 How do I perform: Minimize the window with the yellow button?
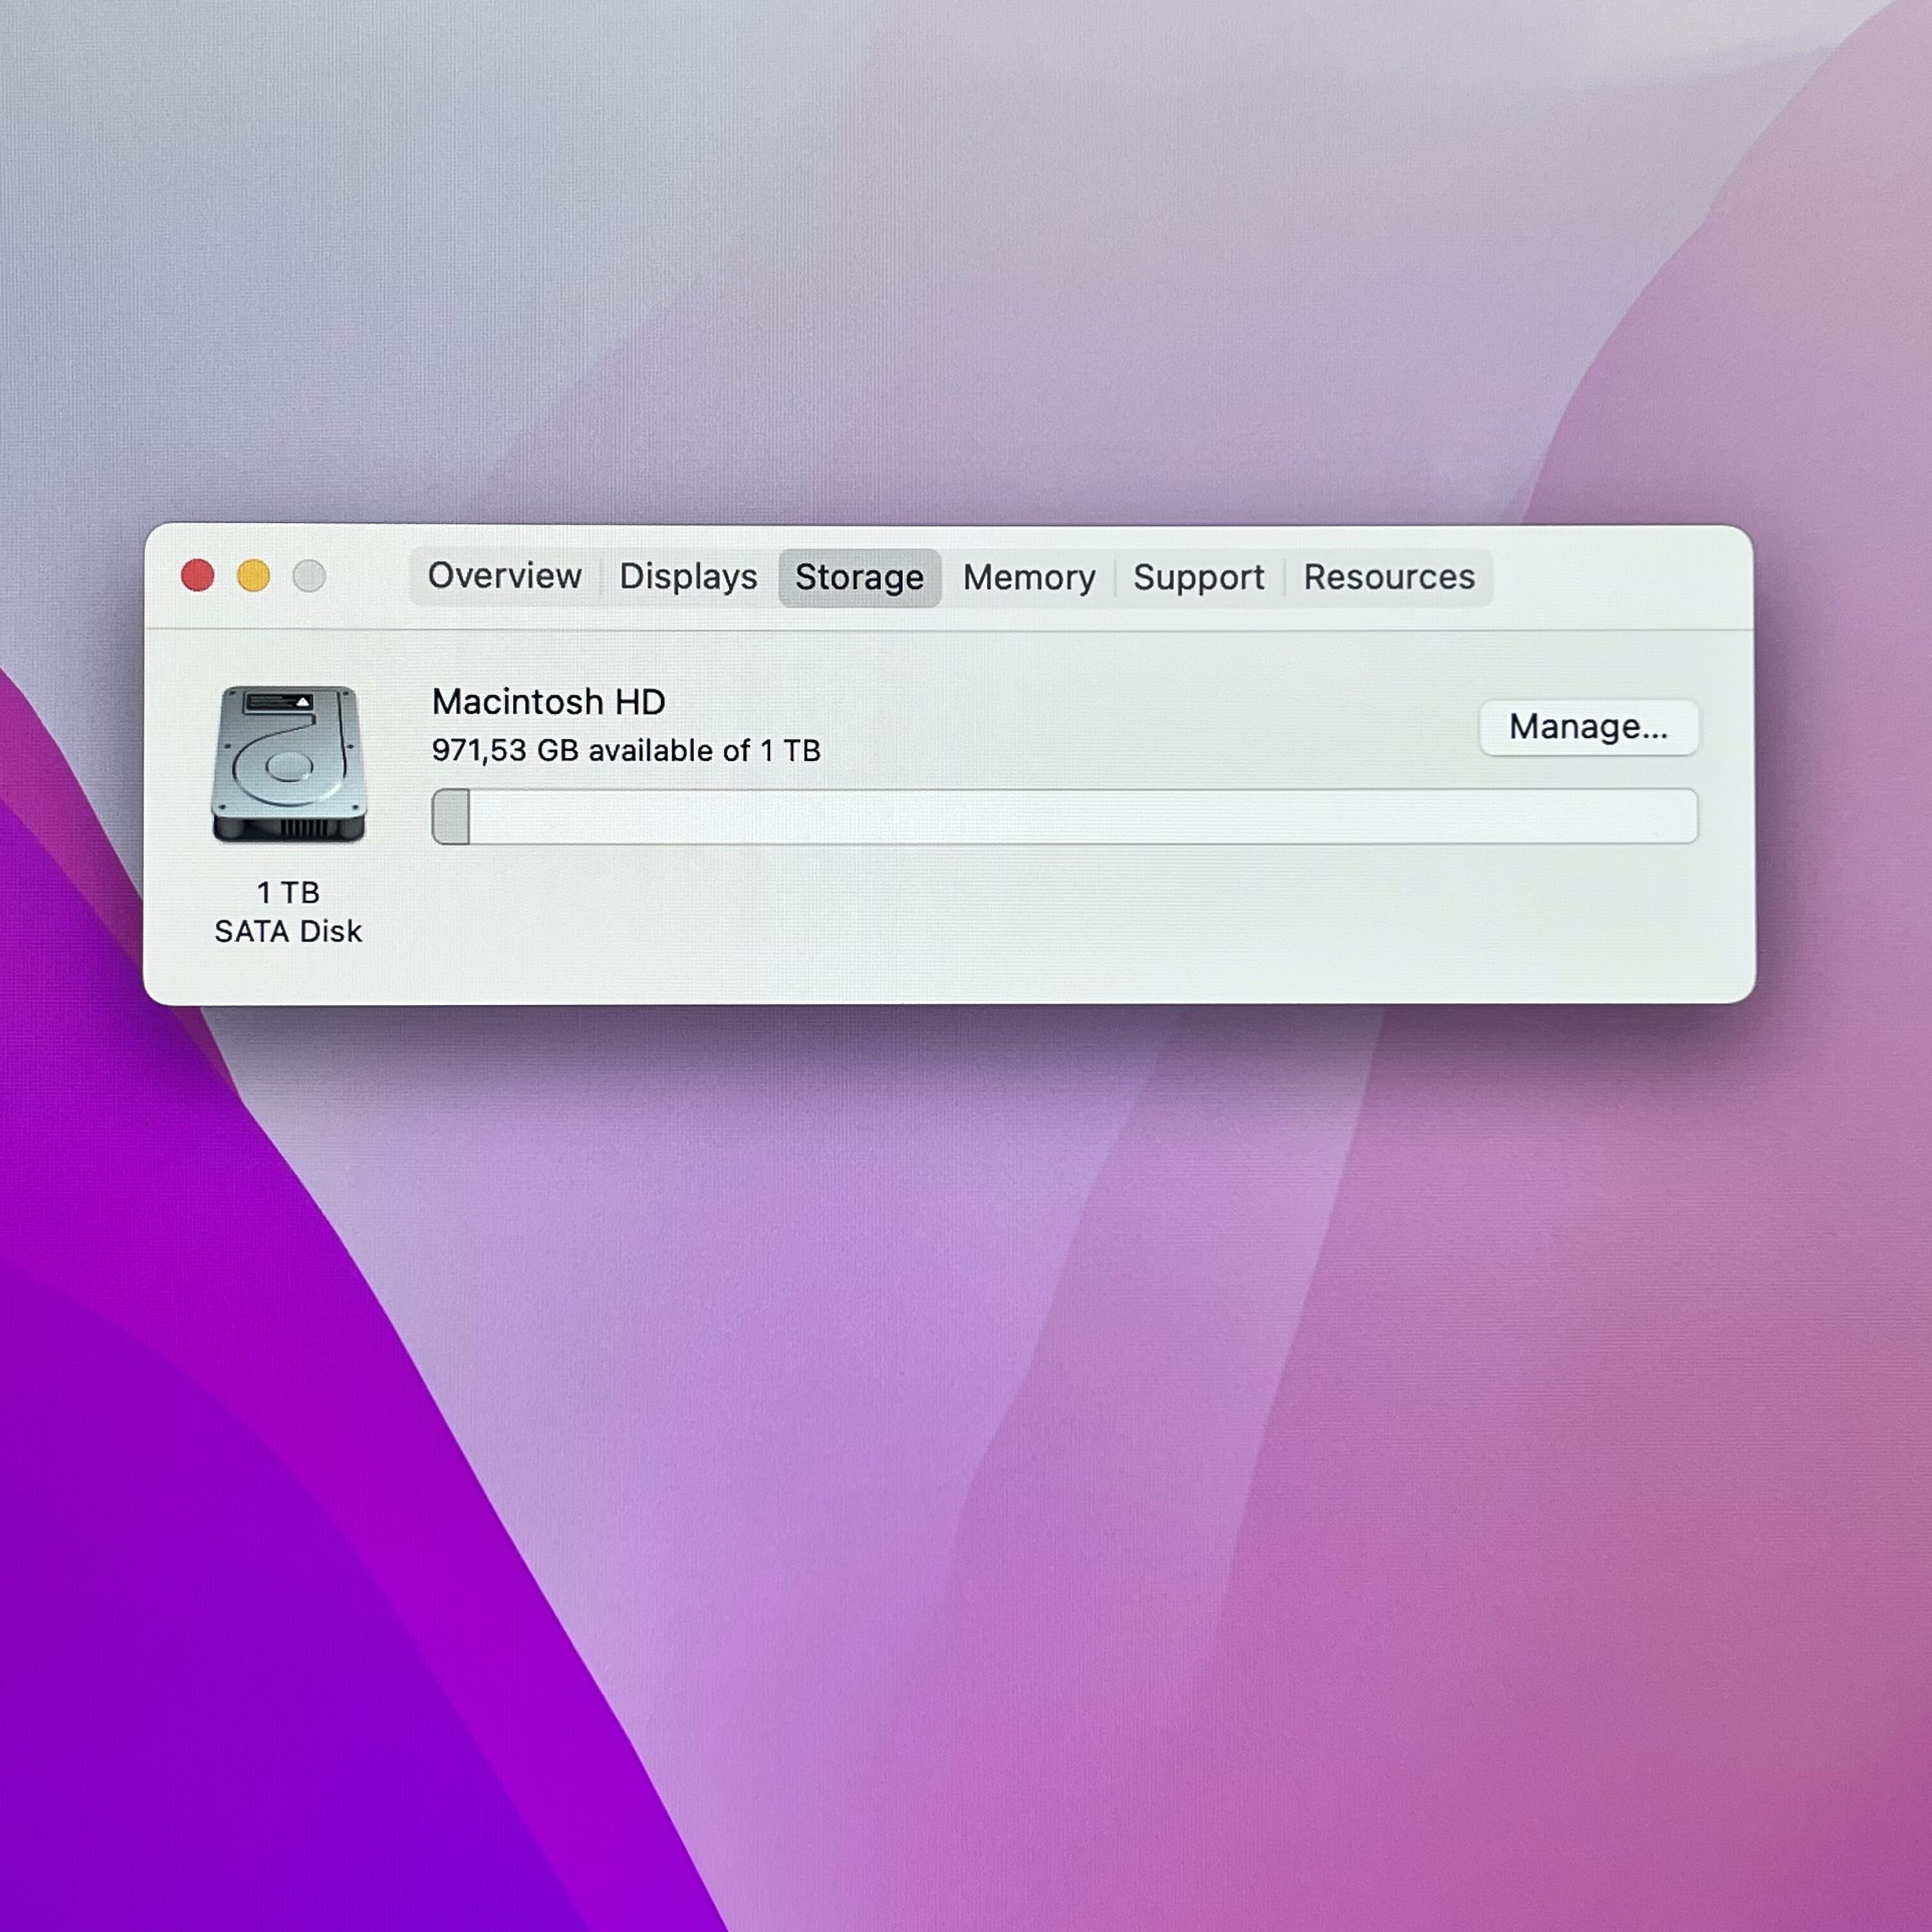click(x=254, y=576)
